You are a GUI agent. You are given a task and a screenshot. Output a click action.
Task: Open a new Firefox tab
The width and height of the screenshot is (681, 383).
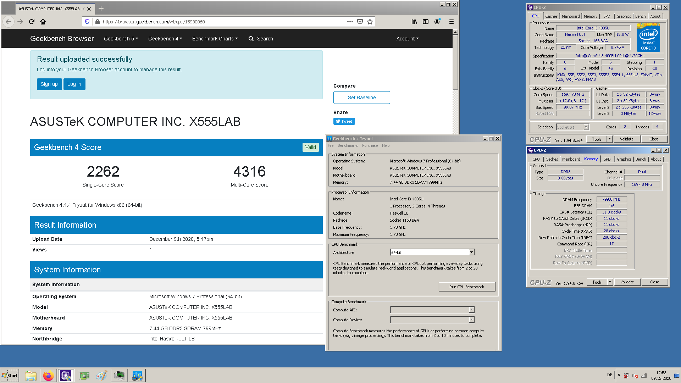point(101,9)
